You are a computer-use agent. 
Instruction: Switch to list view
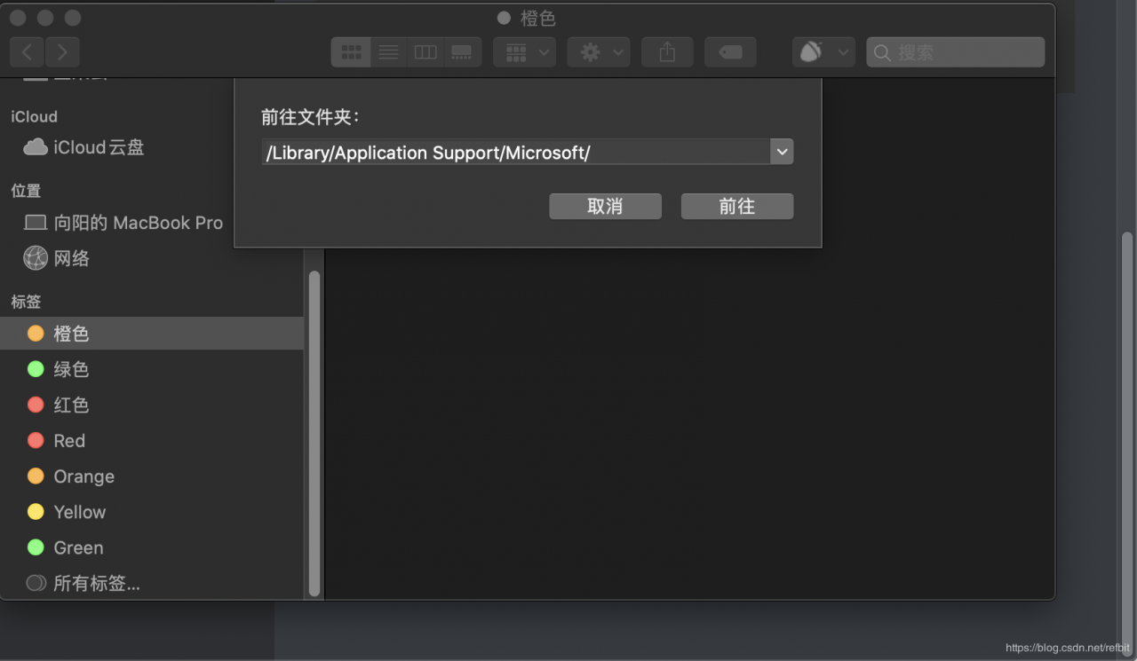388,52
